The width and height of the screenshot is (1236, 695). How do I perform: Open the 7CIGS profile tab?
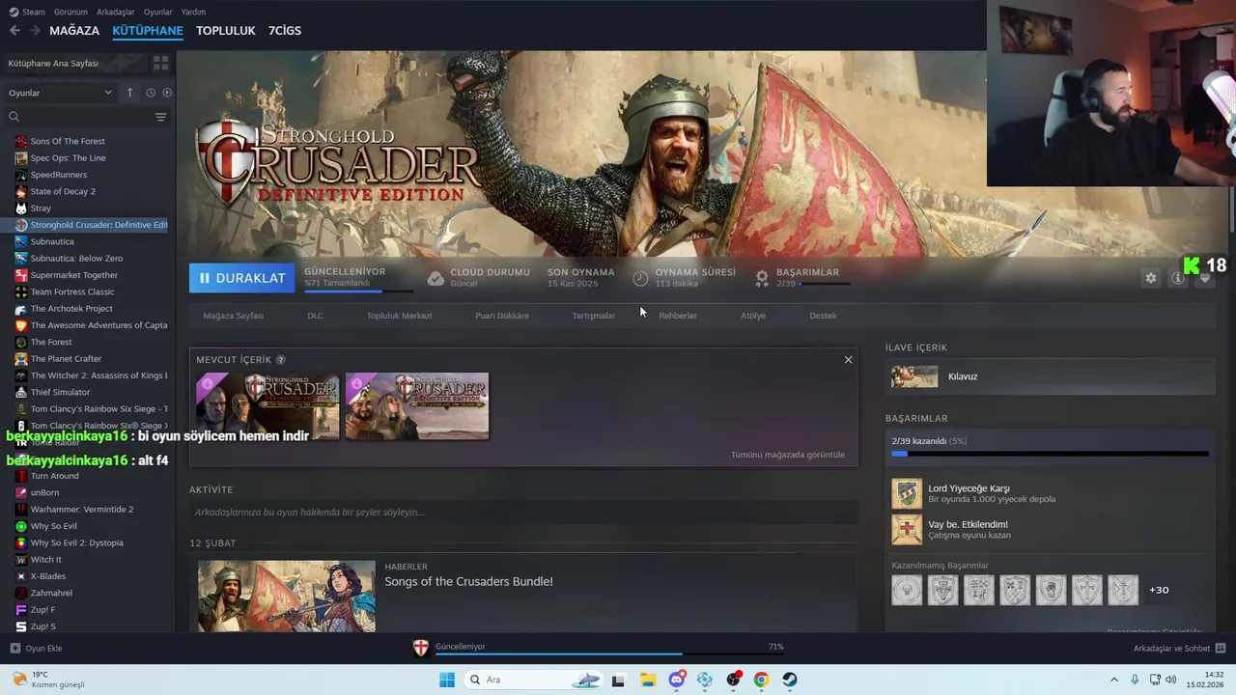click(285, 31)
